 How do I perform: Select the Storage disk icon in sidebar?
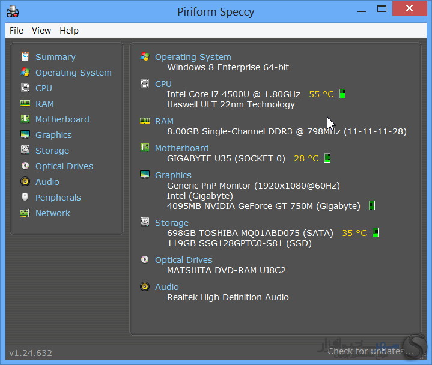(x=25, y=151)
